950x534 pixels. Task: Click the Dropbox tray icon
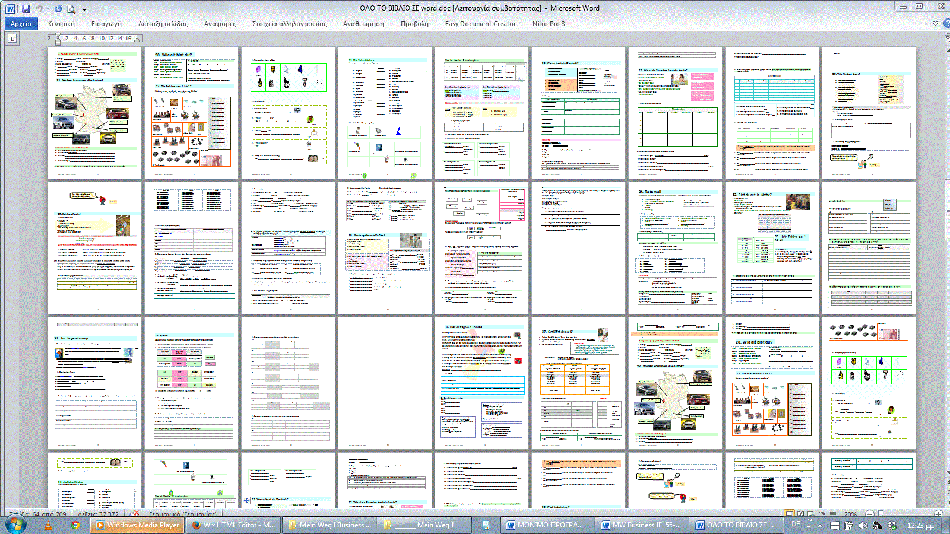892,526
